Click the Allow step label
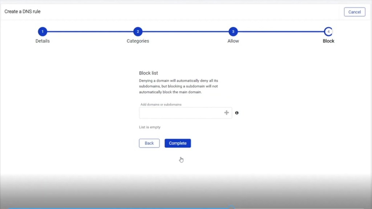Viewport: 372px width, 209px height. pos(233,41)
